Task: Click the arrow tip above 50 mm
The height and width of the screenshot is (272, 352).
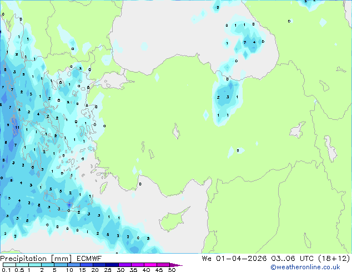Action: point(176,265)
